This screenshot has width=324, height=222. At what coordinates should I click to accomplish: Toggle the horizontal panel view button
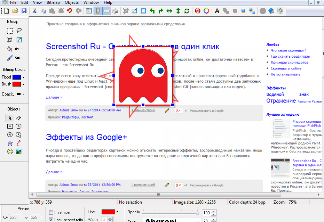coord(106,11)
